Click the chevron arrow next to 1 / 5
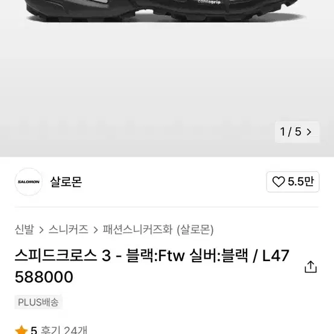 click(x=309, y=132)
